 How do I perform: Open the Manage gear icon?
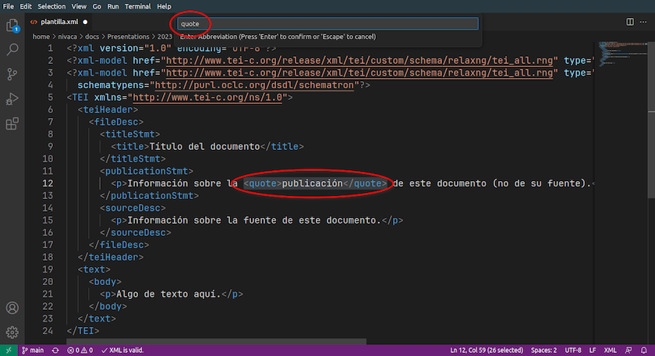tap(12, 332)
